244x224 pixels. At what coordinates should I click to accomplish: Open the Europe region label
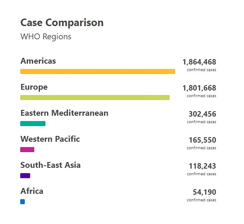34,87
